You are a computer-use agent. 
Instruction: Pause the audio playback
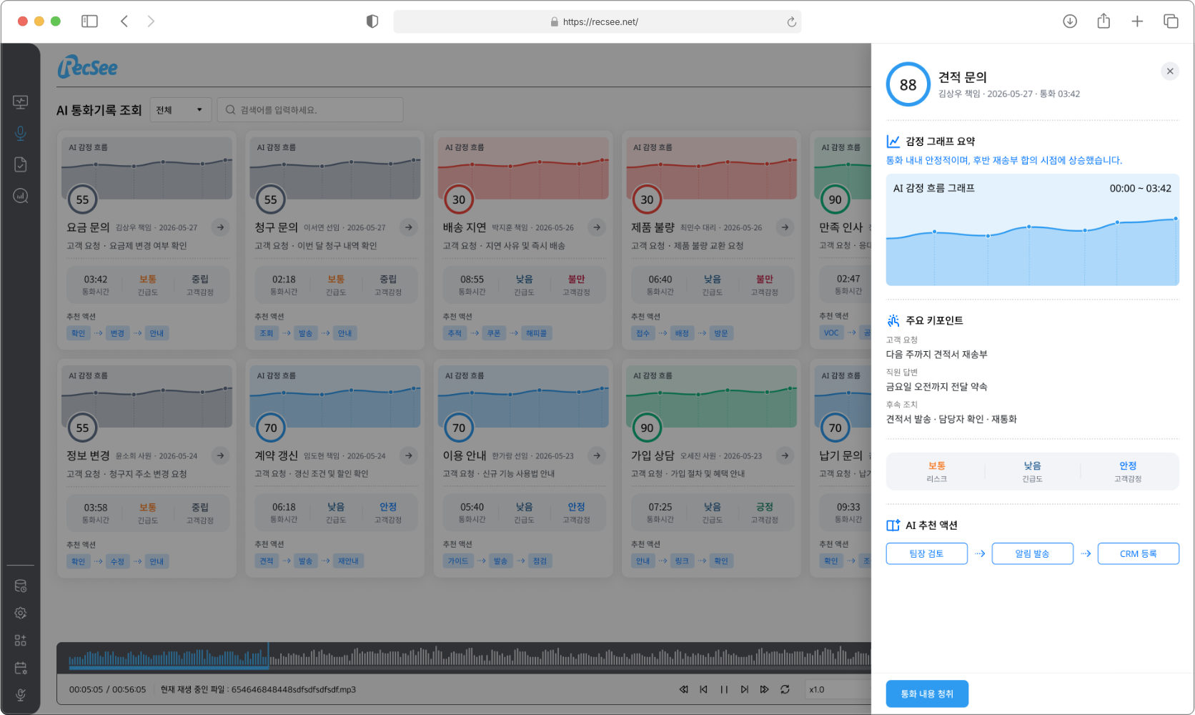coord(724,689)
